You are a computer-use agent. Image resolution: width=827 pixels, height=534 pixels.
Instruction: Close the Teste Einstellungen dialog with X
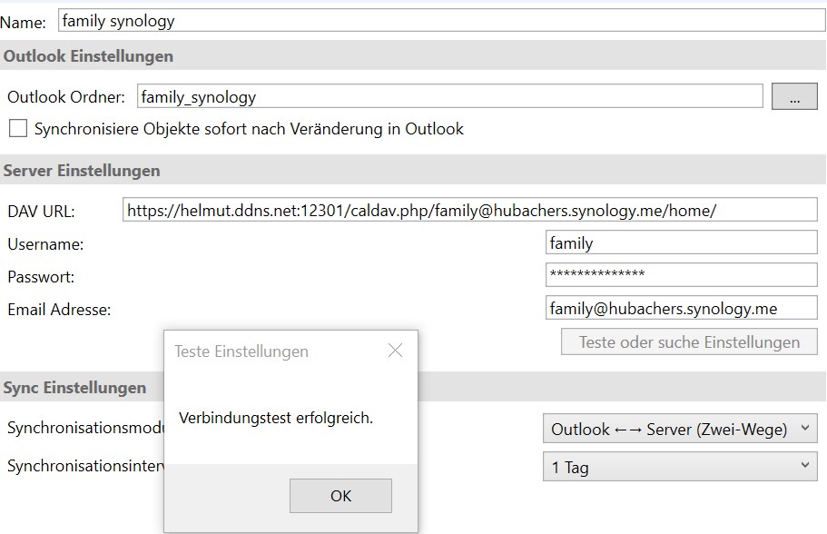tap(395, 351)
